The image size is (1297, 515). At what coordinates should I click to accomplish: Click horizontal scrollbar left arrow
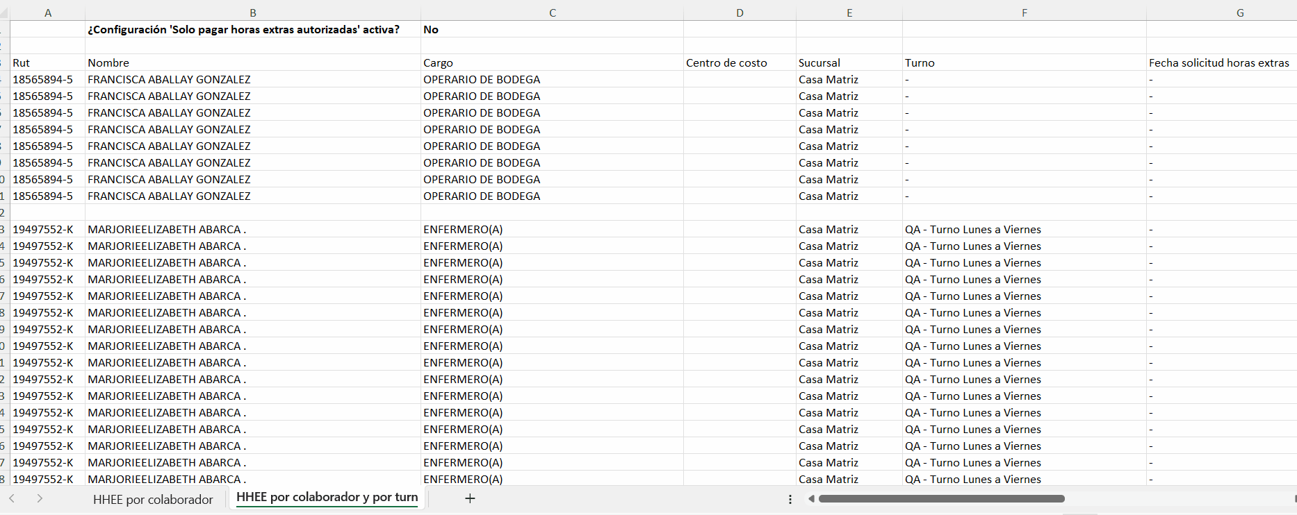coord(811,498)
